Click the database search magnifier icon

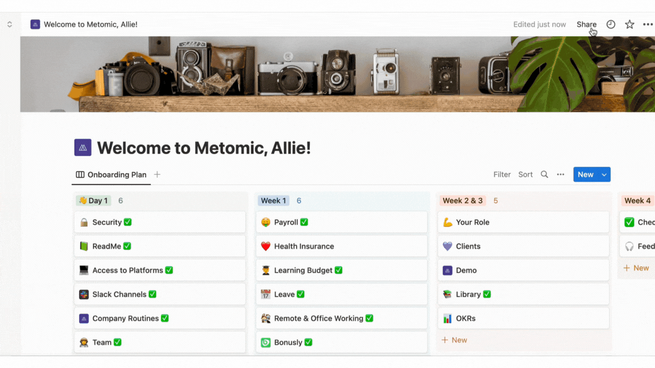point(544,174)
